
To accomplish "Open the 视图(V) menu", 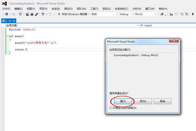I will pyautogui.click(x=31, y=9).
